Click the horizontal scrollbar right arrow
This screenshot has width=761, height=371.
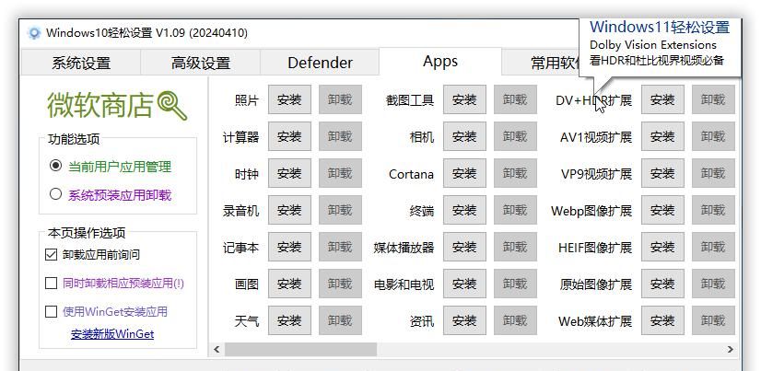click(731, 349)
